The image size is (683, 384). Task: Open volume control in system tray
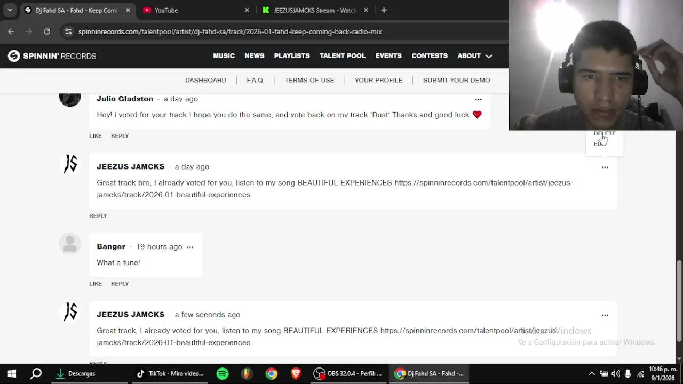coord(616,374)
